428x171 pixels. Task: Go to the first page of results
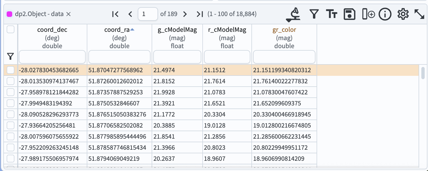(115, 14)
